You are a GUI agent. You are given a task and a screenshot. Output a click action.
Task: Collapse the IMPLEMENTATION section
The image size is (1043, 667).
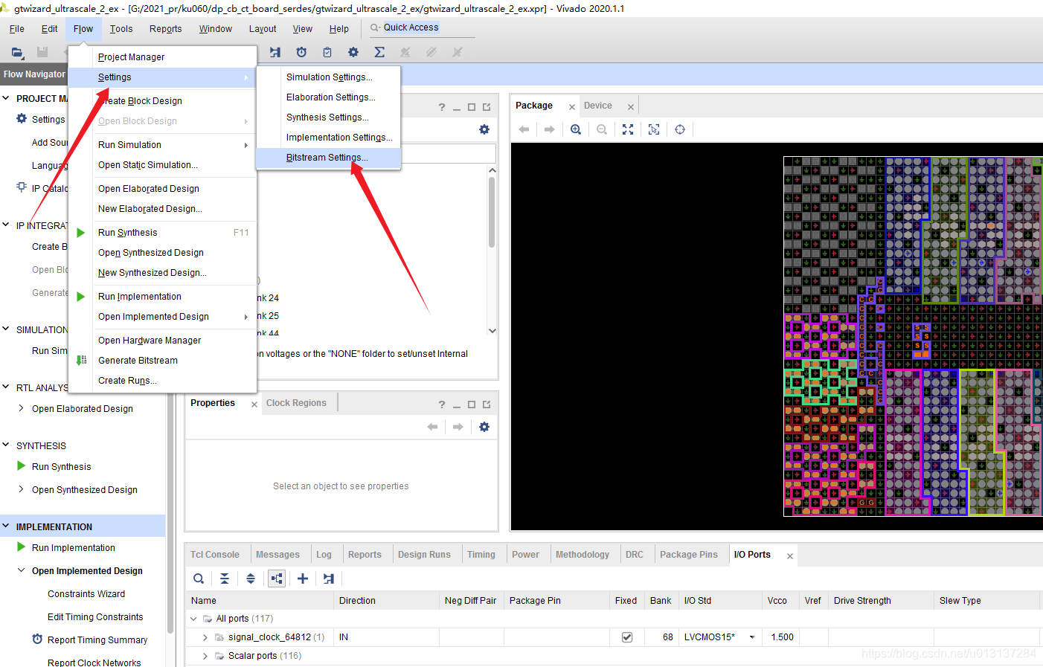pos(6,526)
